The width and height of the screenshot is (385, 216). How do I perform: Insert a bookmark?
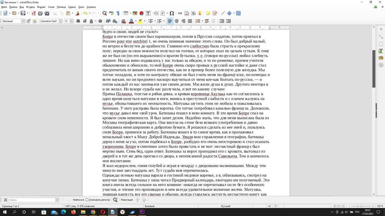coord(200,13)
